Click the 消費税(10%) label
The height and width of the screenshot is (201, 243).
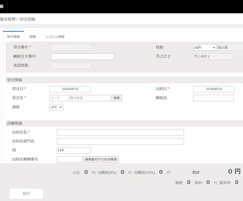(x=144, y=172)
